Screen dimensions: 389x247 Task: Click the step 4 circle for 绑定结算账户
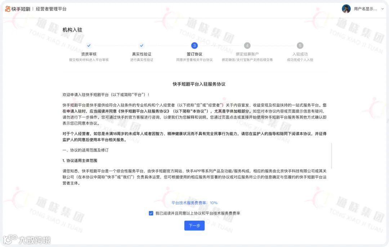pos(247,46)
